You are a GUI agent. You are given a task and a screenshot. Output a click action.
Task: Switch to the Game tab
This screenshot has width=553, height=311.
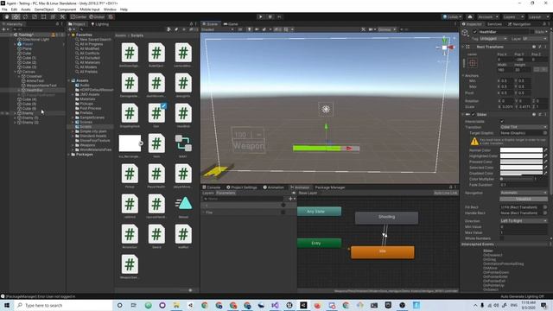coord(231,24)
